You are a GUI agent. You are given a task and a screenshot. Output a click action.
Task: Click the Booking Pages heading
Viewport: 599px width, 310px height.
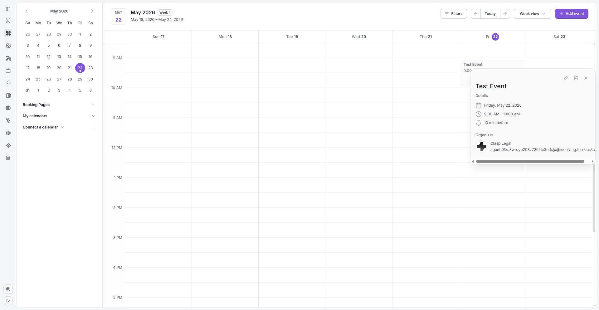pyautogui.click(x=36, y=105)
